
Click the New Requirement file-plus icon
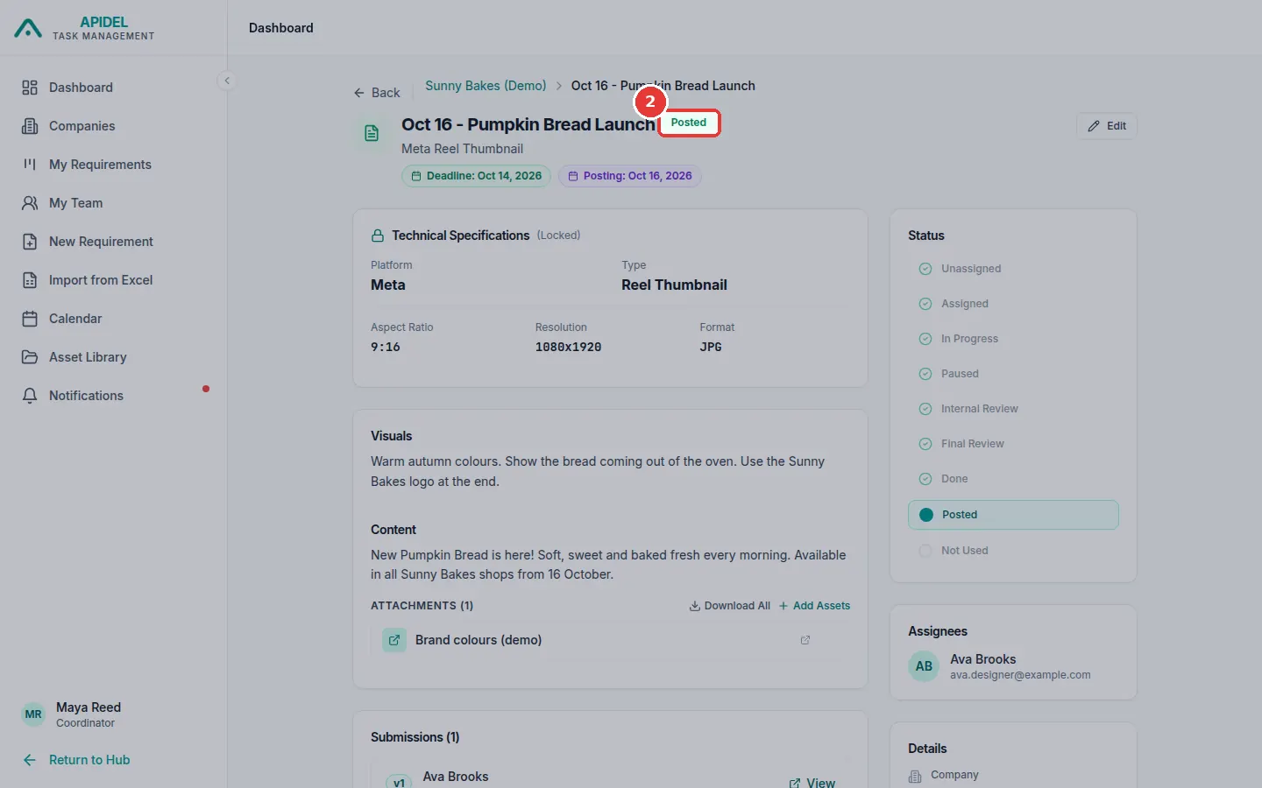click(30, 242)
